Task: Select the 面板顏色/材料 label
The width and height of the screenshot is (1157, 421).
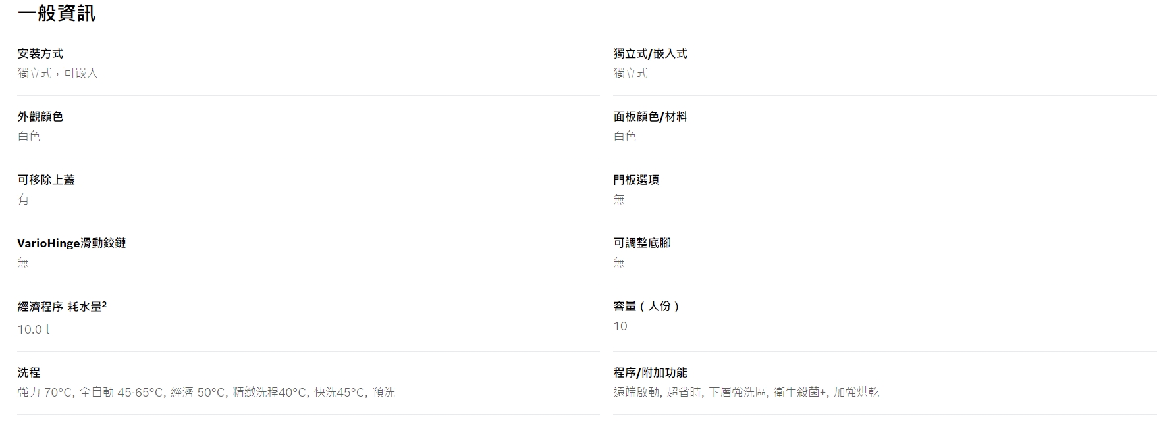Action: click(x=650, y=116)
